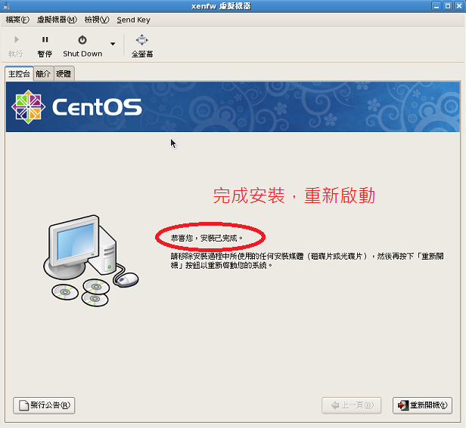Minimize the xenfw virtual machine window
The image size is (466, 428).
(436, 5)
